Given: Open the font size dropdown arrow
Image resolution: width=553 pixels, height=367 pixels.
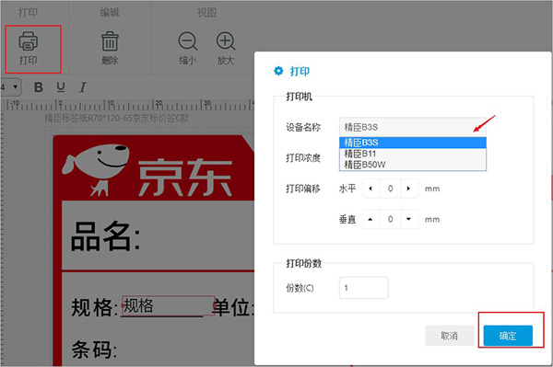Looking at the screenshot, I should 15,86.
